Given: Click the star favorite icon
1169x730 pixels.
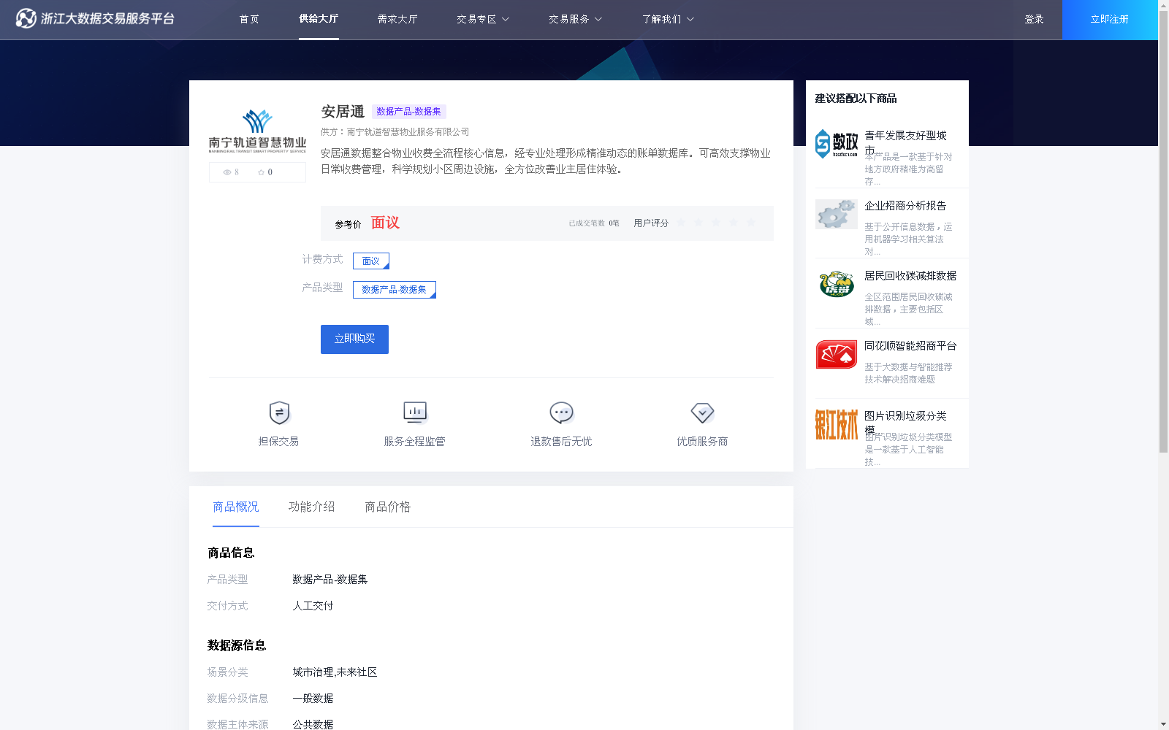Looking at the screenshot, I should (x=261, y=172).
